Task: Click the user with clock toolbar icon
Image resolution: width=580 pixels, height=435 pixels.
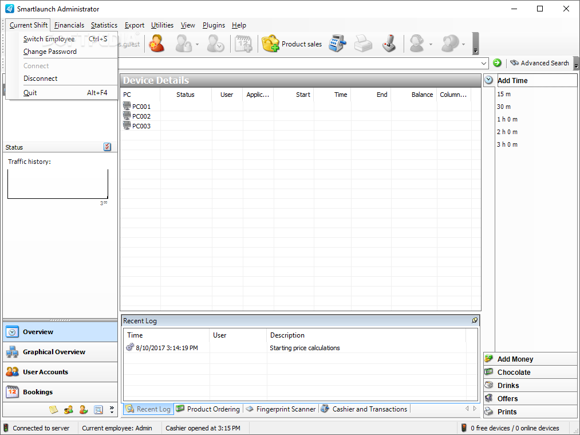Action: pyautogui.click(x=215, y=44)
